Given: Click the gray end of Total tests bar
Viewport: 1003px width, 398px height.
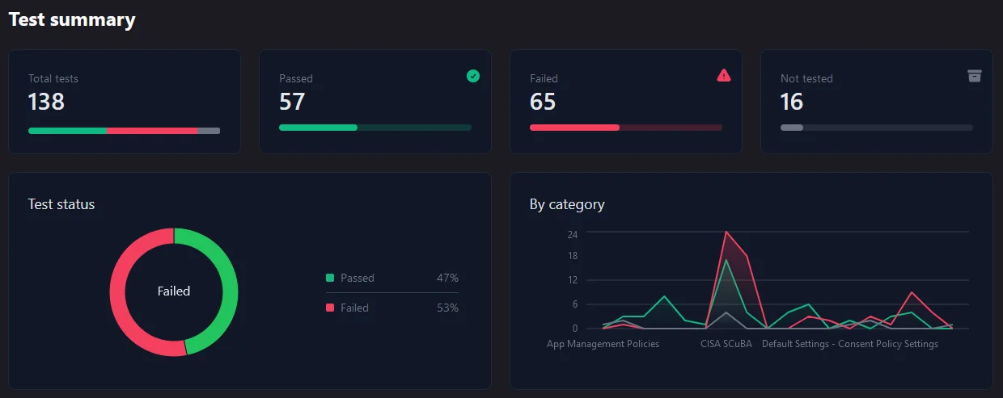Looking at the screenshot, I should (209, 130).
